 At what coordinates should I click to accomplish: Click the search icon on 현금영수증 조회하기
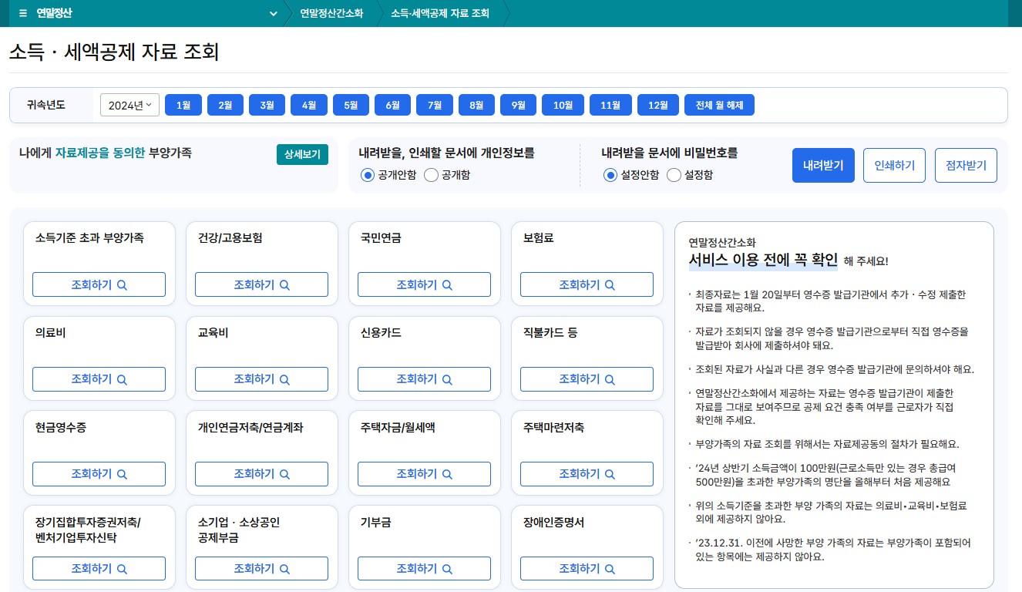(122, 473)
